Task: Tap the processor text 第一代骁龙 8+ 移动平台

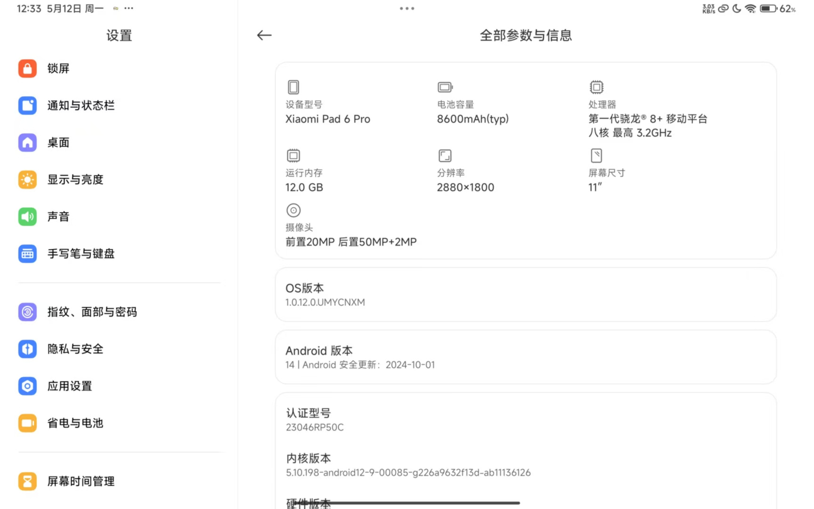Action: (x=648, y=119)
